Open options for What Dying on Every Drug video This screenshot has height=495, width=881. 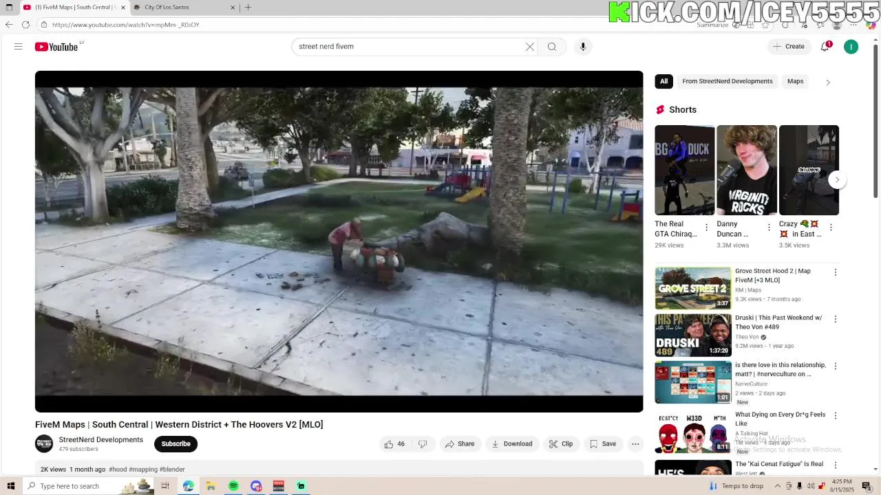pyautogui.click(x=836, y=416)
